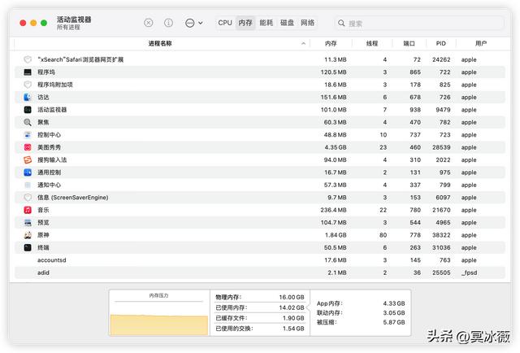Viewport: 520px width, 353px height.
Task: Click the 1.84 GB memory value
Action: [x=336, y=235]
